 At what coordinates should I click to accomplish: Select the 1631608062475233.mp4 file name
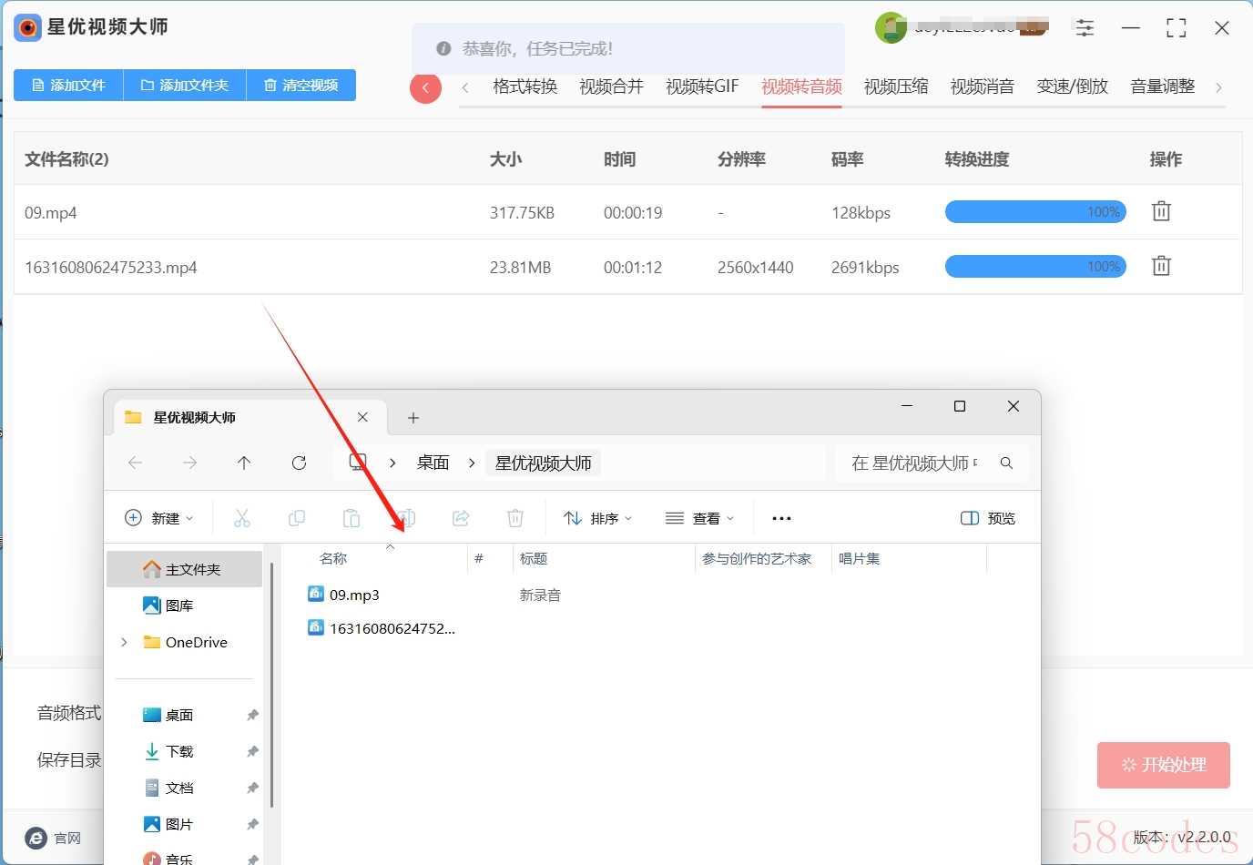pos(111,268)
